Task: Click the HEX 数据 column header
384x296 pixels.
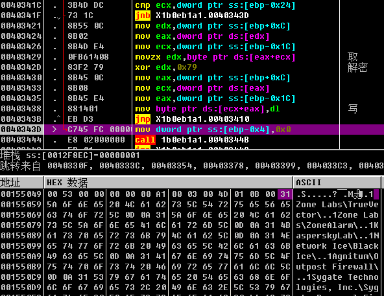Action: [169, 183]
